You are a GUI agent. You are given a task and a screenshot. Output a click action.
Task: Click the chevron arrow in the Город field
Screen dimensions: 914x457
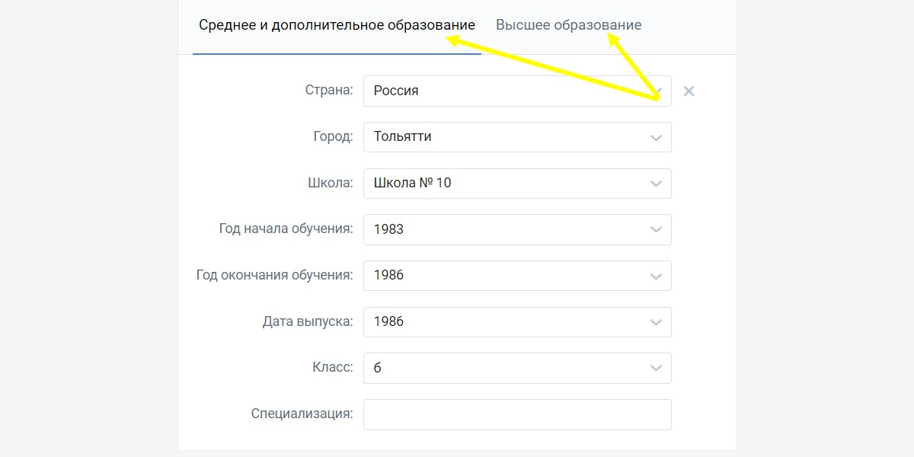coord(656,138)
